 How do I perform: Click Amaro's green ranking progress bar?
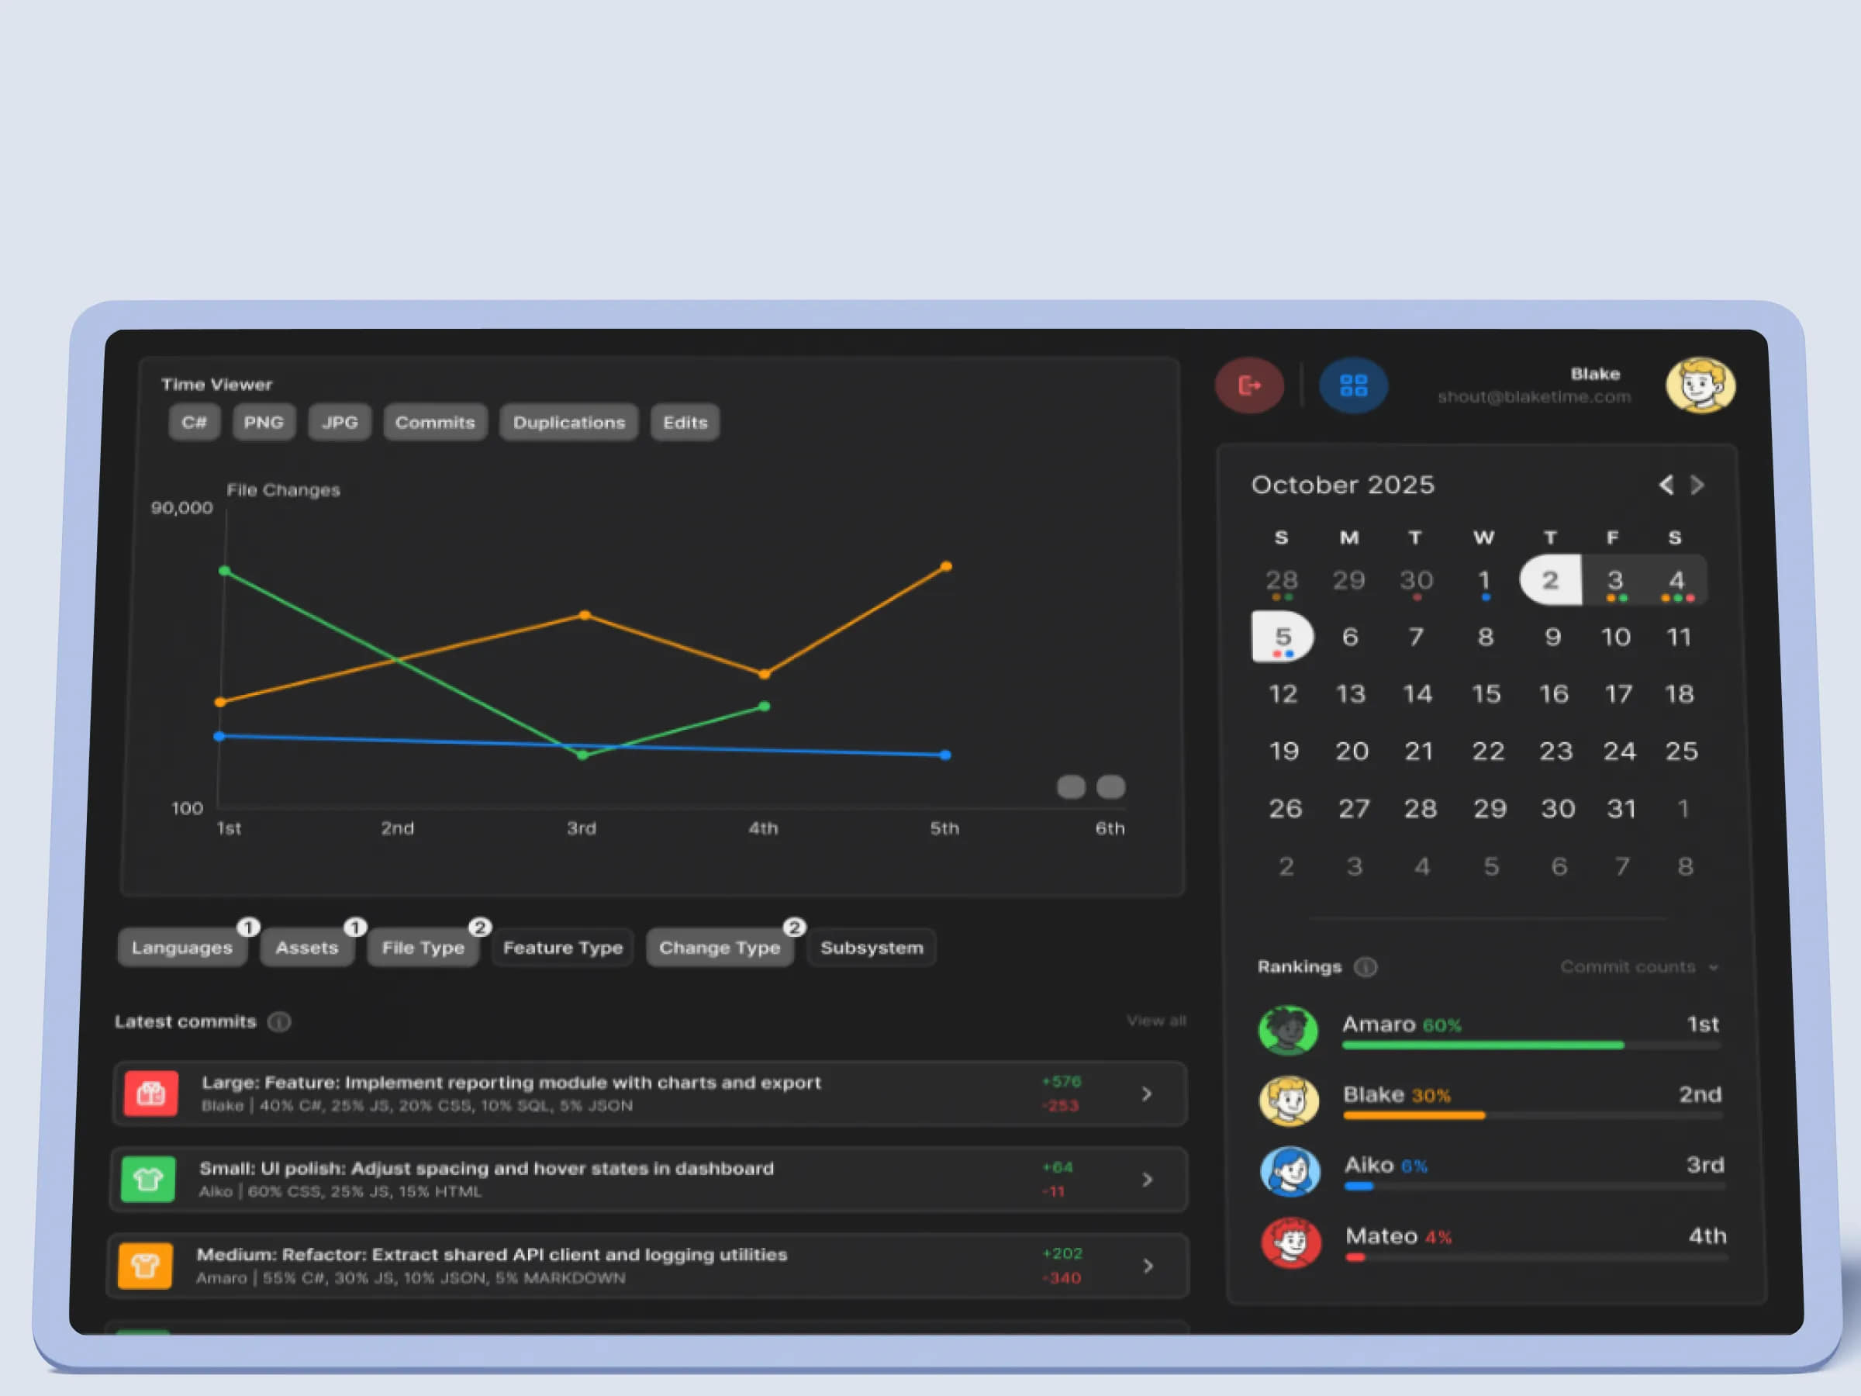point(1483,1045)
